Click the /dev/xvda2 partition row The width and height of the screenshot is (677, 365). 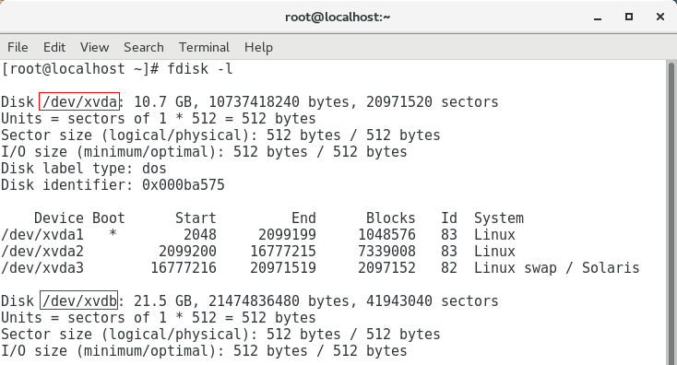point(258,251)
